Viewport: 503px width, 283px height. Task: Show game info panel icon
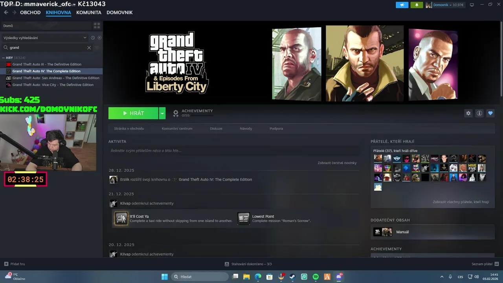[x=479, y=113]
